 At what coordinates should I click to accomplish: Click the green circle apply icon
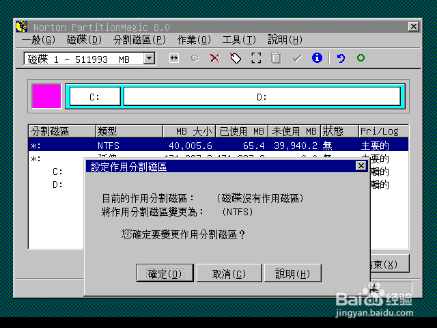click(x=361, y=57)
